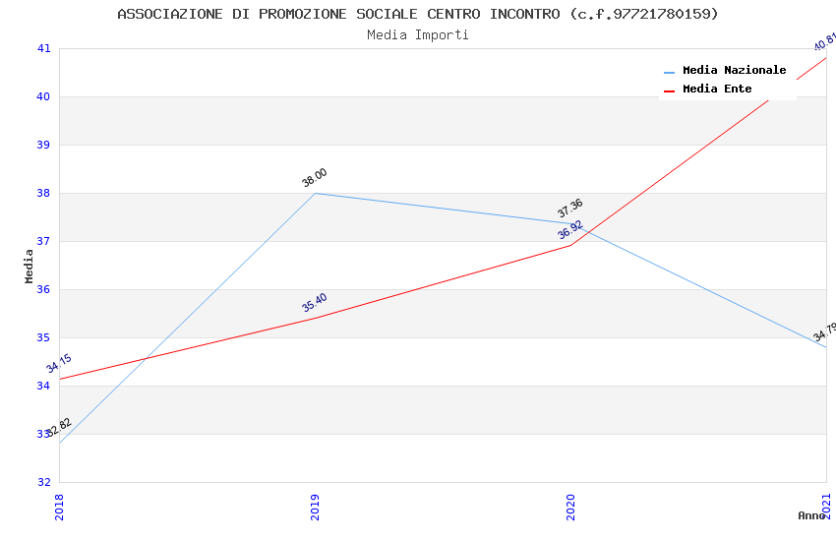Viewport: 836px width, 541px height.
Task: Click the Anno x-axis title
Action: (811, 515)
